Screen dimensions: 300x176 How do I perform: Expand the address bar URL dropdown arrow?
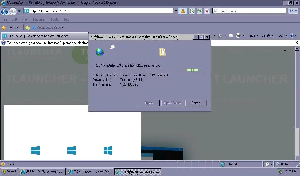click(x=176, y=11)
